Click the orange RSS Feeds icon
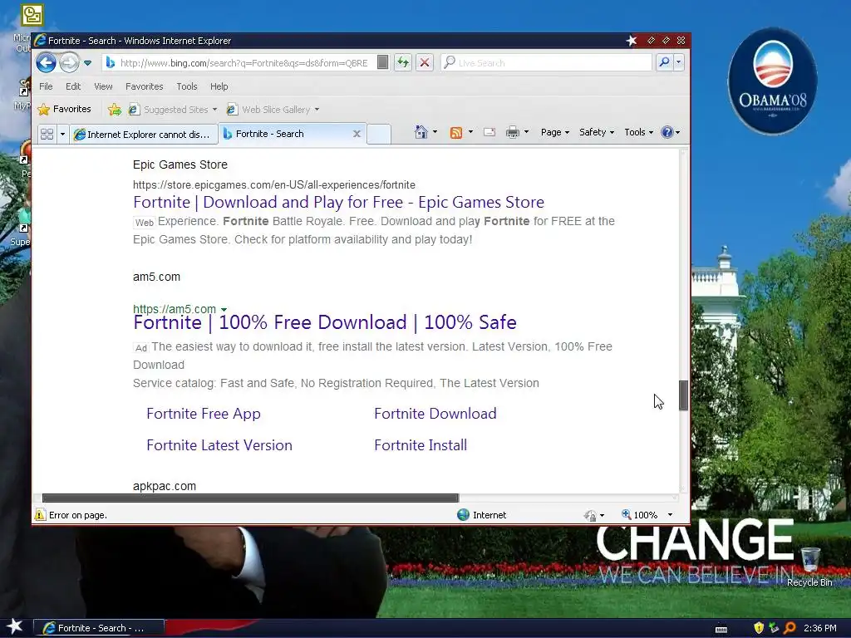Image resolution: width=851 pixels, height=638 pixels. point(456,132)
